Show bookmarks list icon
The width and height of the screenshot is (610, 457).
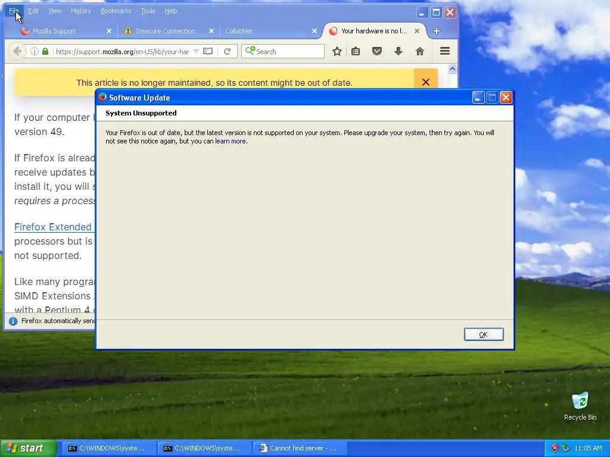tap(356, 51)
